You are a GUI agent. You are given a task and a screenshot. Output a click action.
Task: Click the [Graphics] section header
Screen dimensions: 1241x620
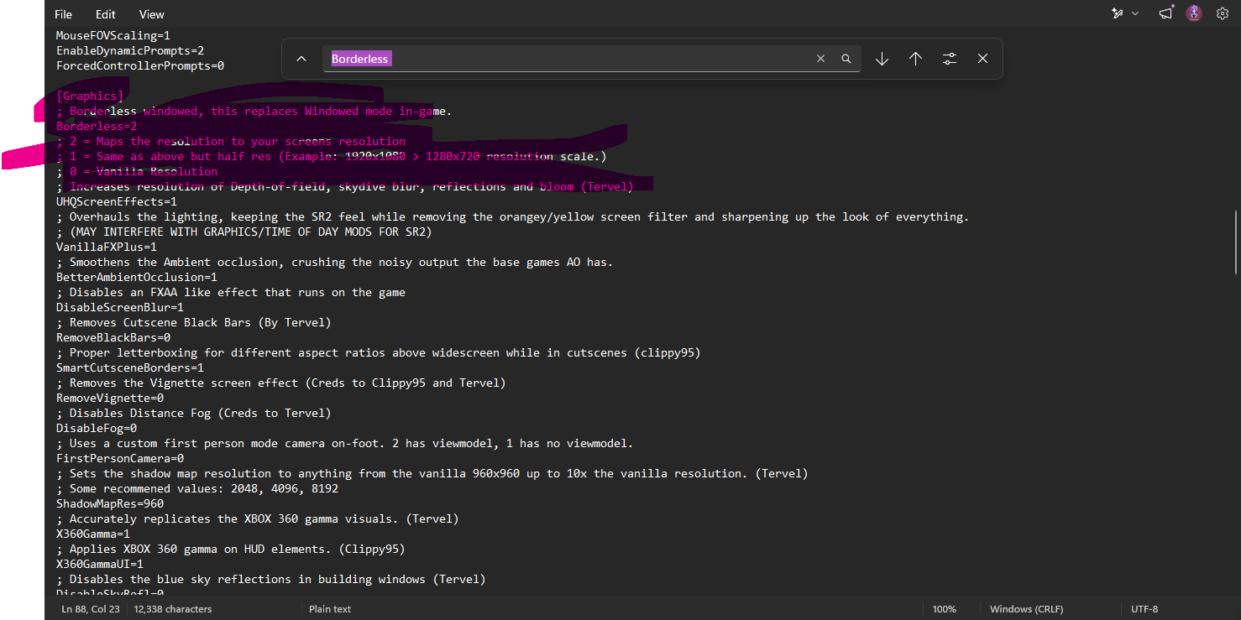pos(90,96)
